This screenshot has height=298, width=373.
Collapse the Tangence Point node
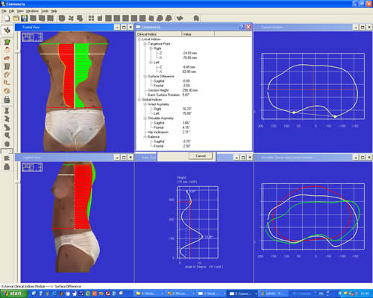coord(145,44)
